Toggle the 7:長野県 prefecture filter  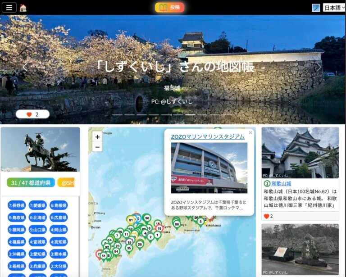pyautogui.click(x=17, y=205)
